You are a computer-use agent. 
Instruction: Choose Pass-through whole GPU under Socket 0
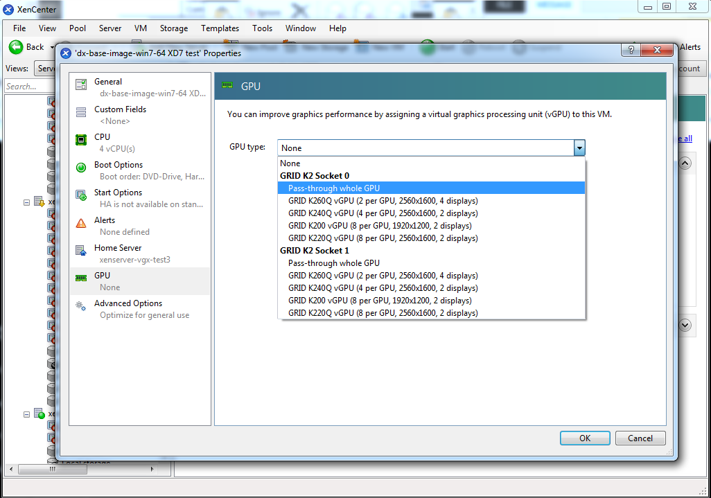[334, 188]
